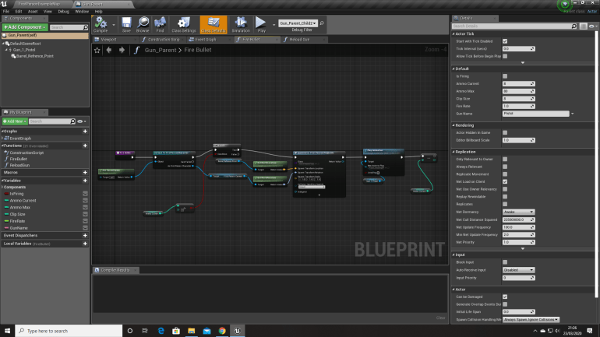Open the Debug Filter dropdown
This screenshot has width=600, height=337.
298,23
